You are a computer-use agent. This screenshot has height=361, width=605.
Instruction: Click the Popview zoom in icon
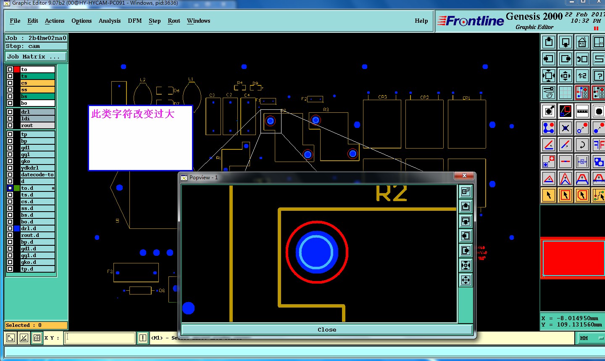[x=466, y=265]
